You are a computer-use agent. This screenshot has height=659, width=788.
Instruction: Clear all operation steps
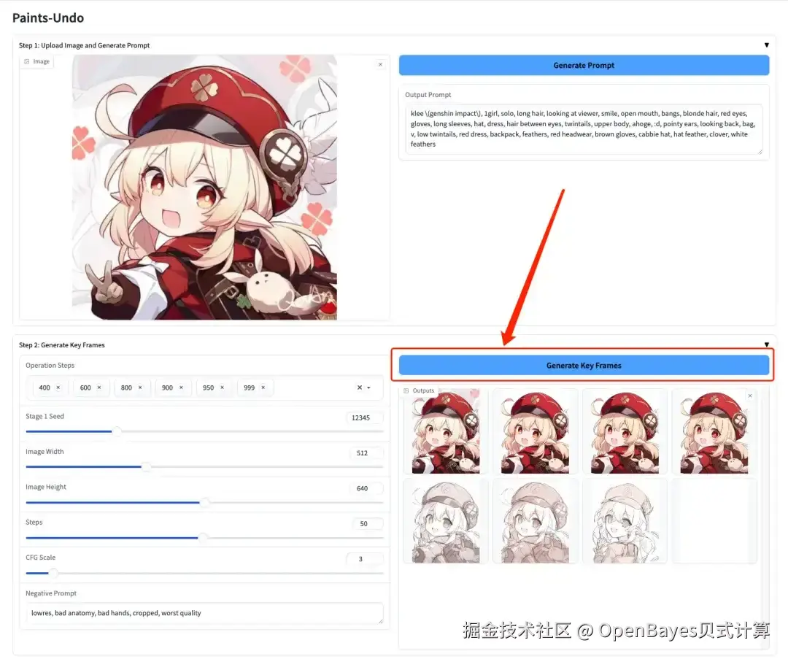point(359,388)
